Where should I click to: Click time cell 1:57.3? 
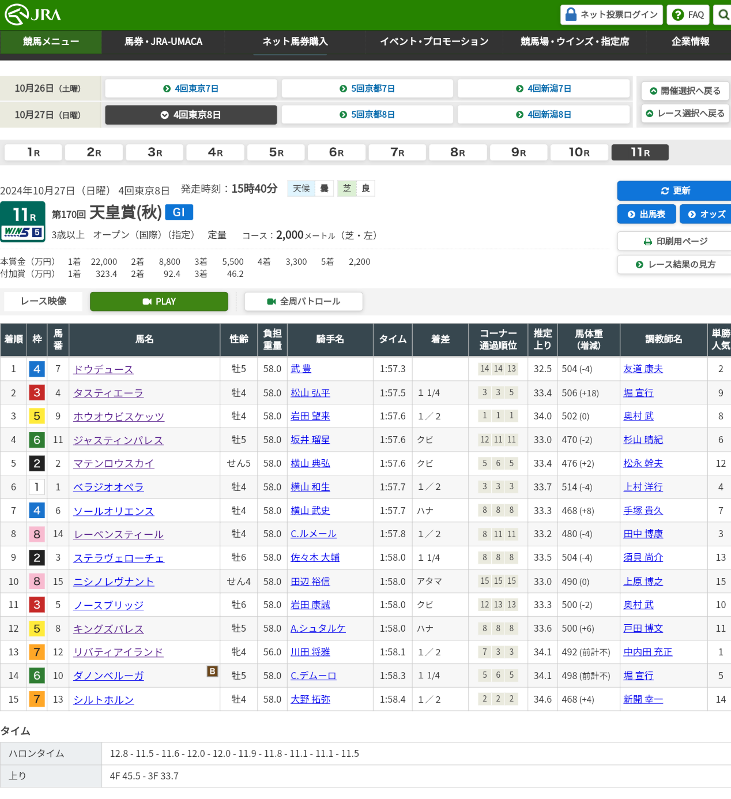pyautogui.click(x=393, y=369)
